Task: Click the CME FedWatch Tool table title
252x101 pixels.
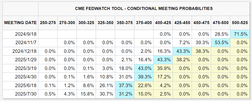Action: 144,8
